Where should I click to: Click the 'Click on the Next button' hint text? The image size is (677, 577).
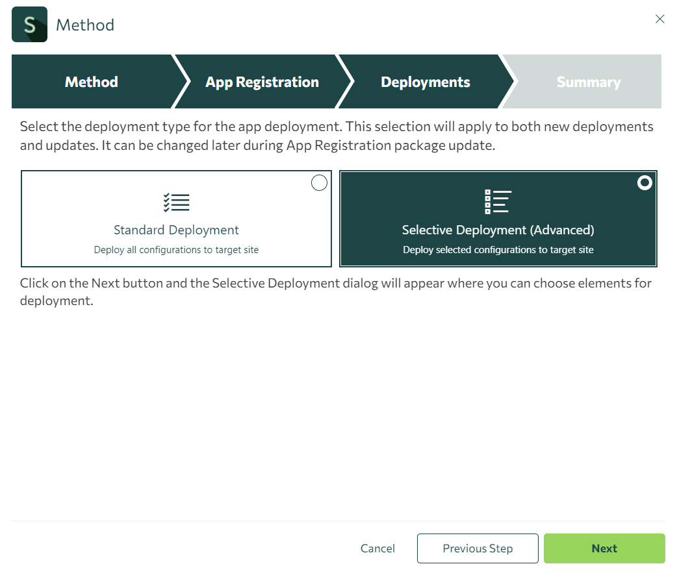(x=336, y=291)
